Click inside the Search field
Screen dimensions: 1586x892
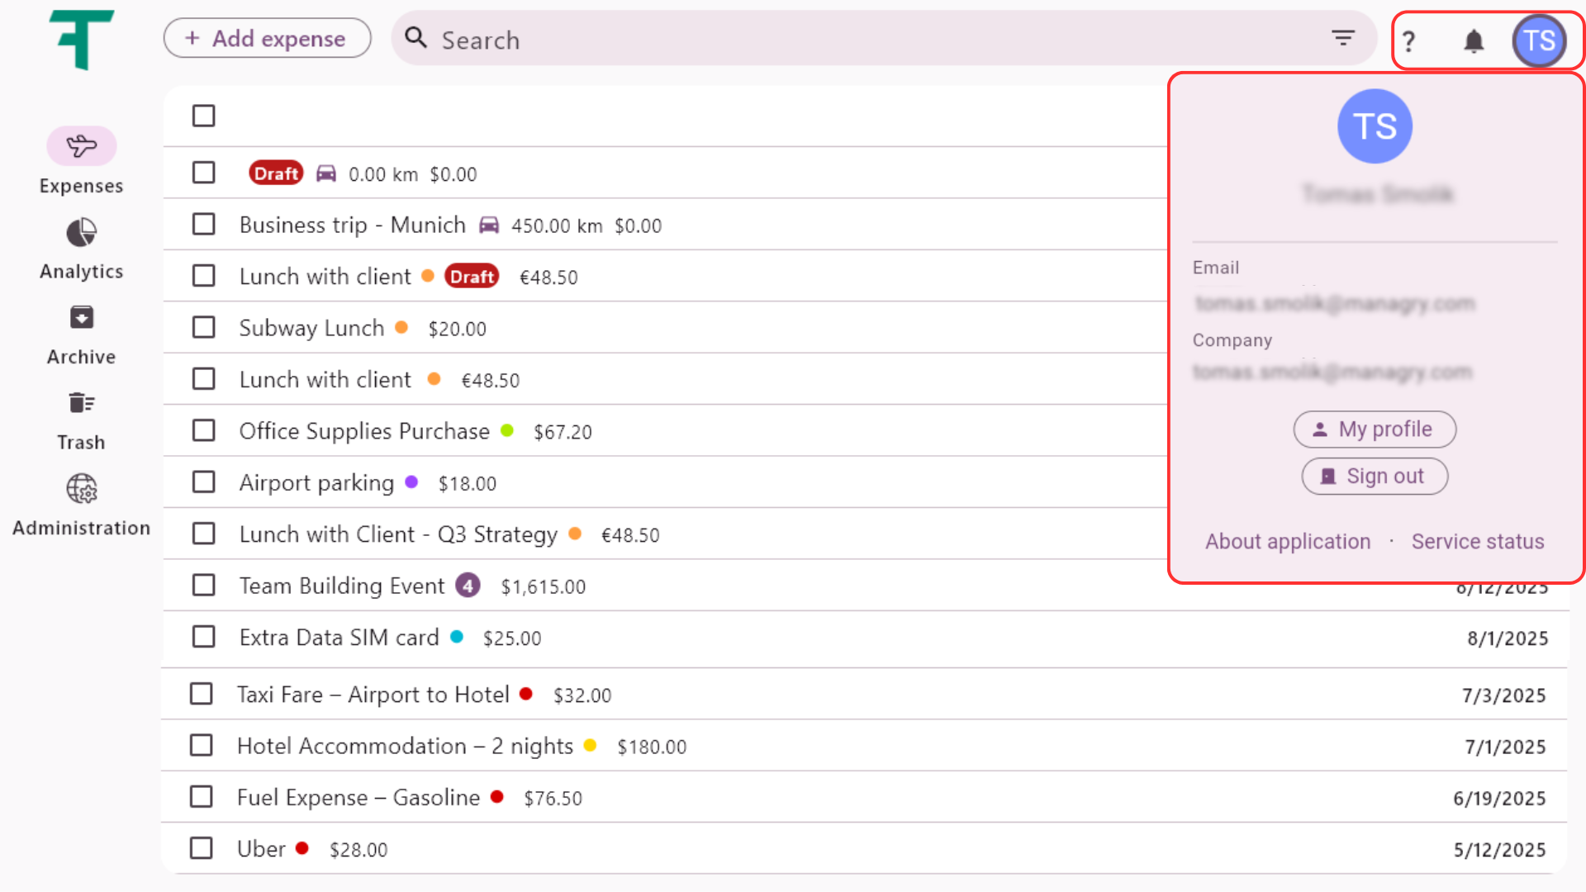click(826, 40)
